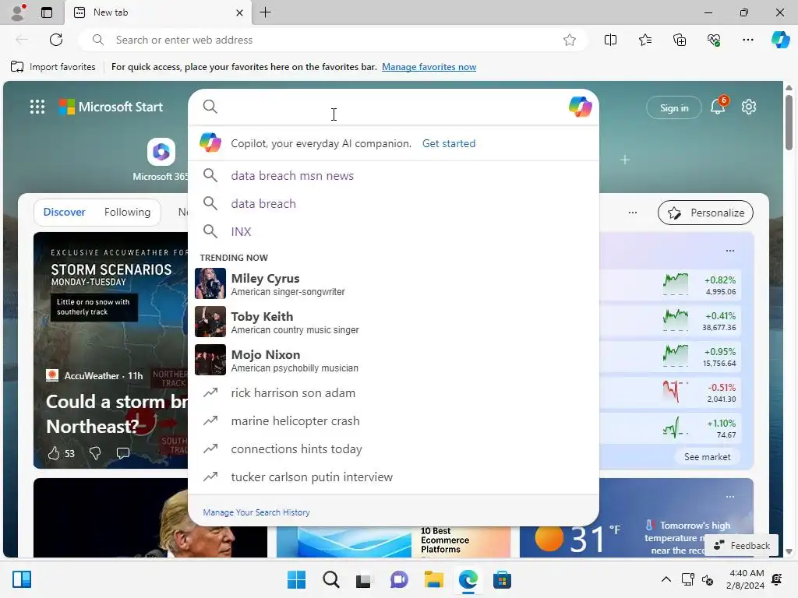This screenshot has height=598, width=798.
Task: Open the Favorites list icon
Action: [x=644, y=40]
